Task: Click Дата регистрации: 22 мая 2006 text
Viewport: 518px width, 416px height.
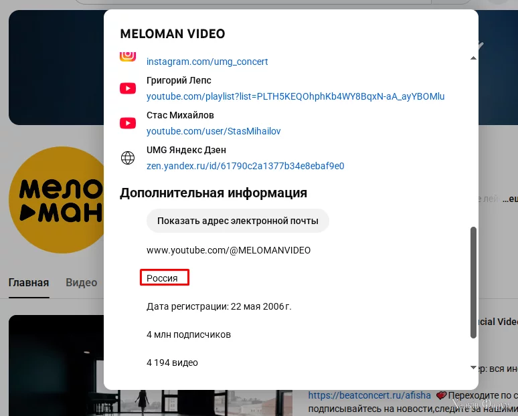Action: 219,306
